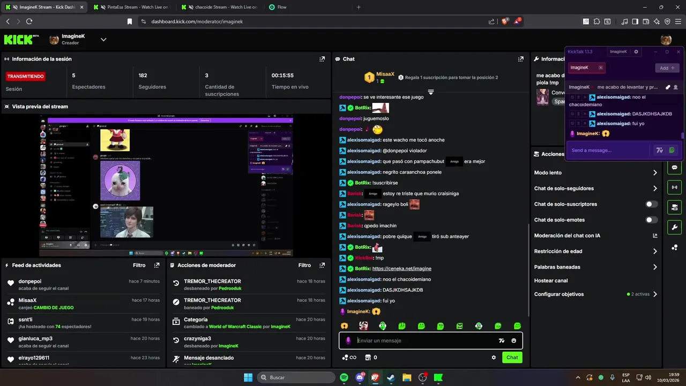The width and height of the screenshot is (686, 386).
Task: Expand Restricción de edad options
Action: point(655,251)
